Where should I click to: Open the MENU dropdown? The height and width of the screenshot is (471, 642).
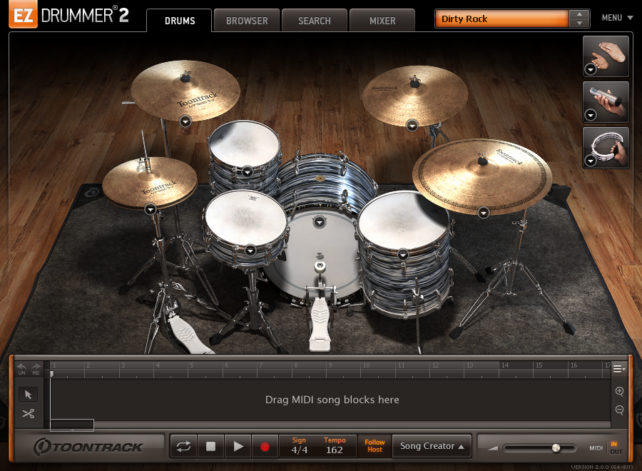(618, 18)
